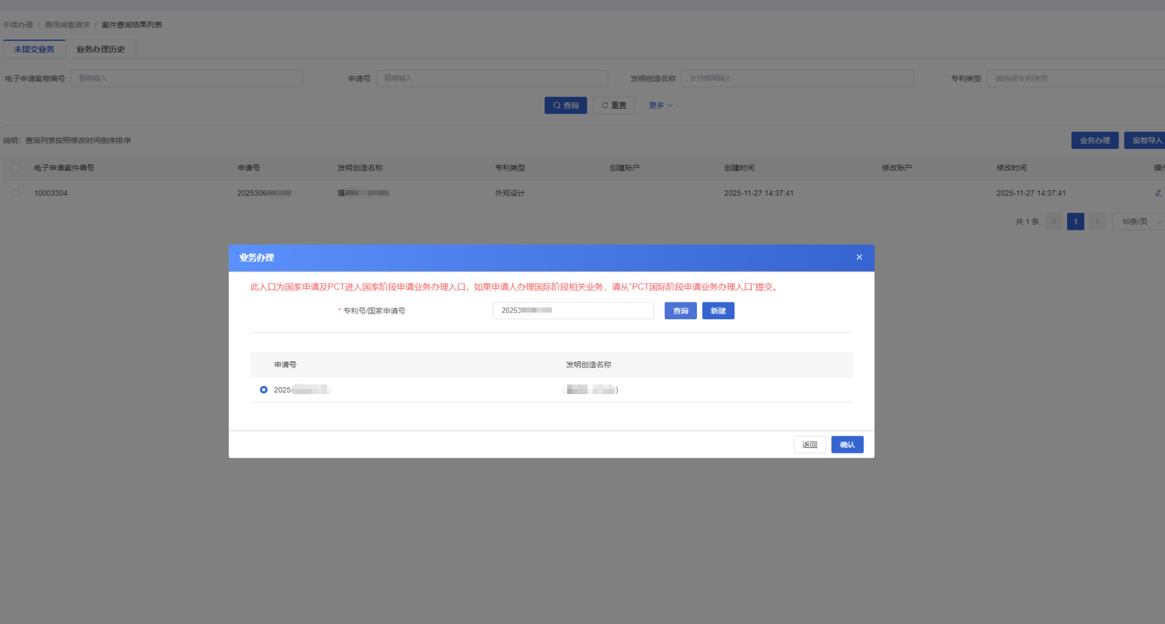
Task: Expand the 更多 search options
Action: [x=660, y=105]
